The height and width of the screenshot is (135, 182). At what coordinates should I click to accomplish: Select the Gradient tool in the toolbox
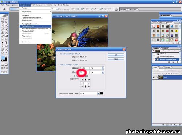(x=7, y=36)
